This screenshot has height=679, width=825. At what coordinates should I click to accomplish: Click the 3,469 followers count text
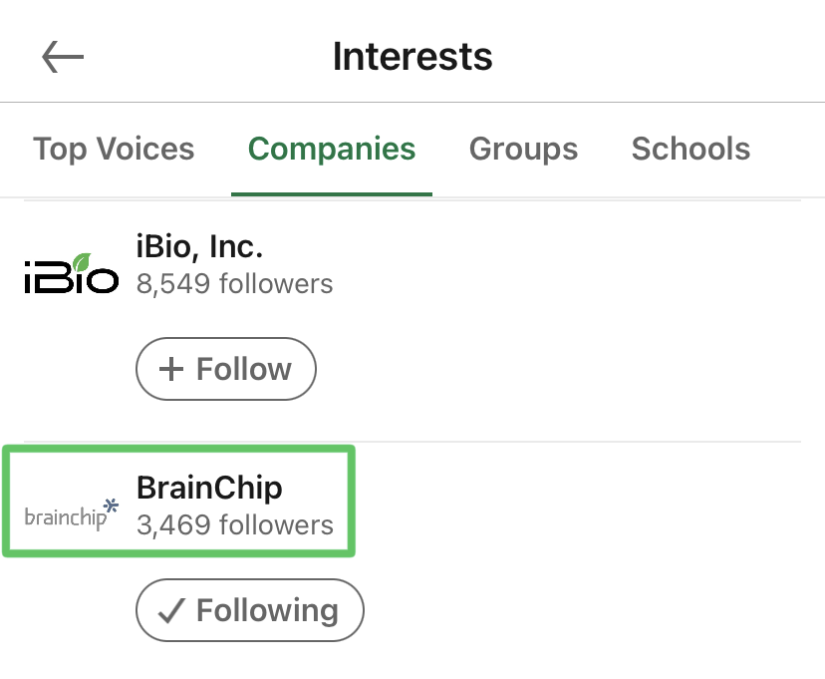coord(235,525)
